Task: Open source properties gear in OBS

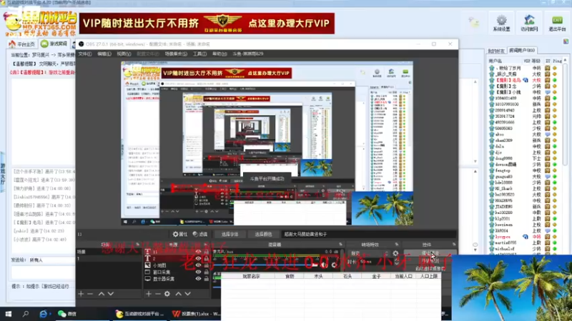Action: pos(180,234)
